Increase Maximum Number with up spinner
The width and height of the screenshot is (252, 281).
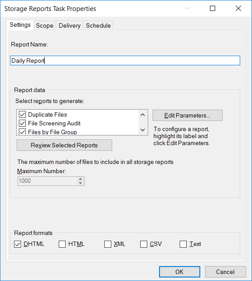[80, 179]
